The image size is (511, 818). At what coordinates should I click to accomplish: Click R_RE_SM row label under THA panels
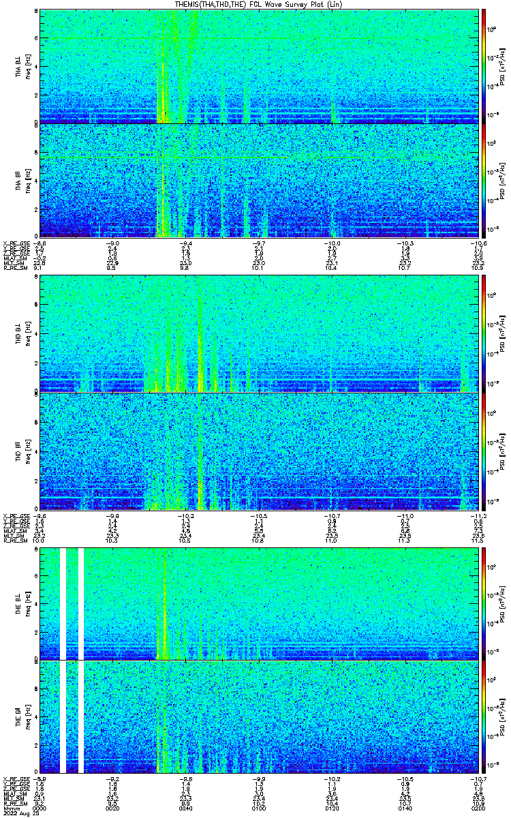[x=14, y=268]
